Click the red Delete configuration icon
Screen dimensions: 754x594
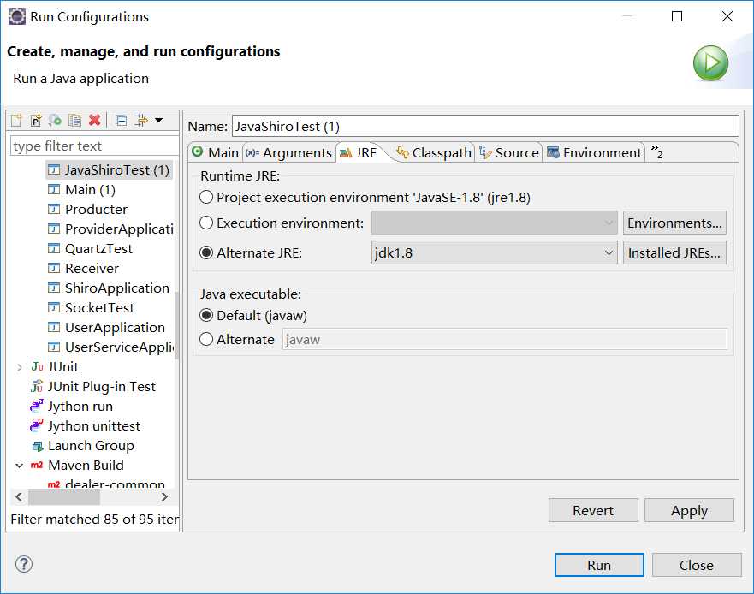tap(95, 120)
